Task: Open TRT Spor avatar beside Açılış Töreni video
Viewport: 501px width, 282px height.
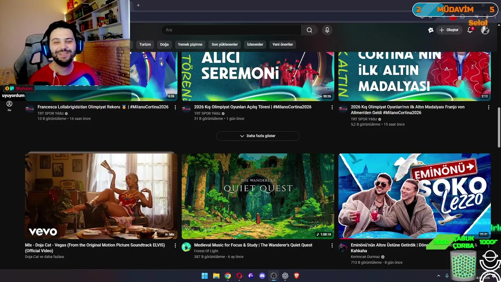Action: coord(186,108)
